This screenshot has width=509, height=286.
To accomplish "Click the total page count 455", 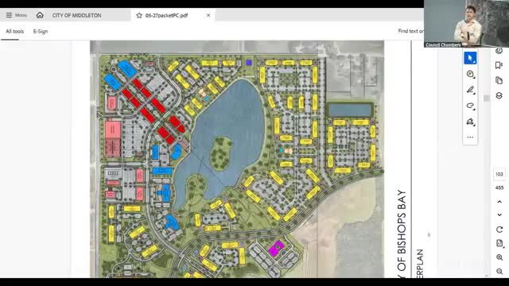I will 499,187.
